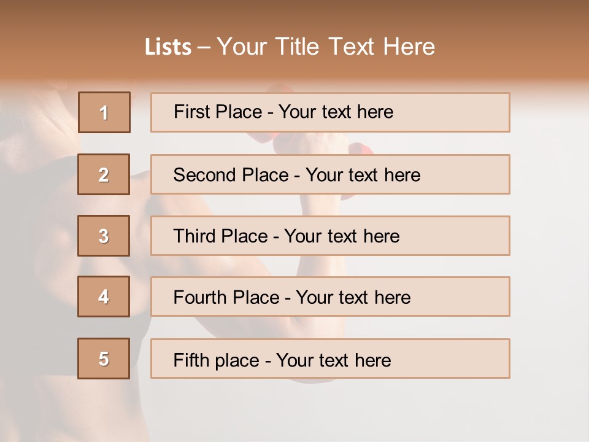Viewport: 589px width, 442px height.
Task: Select the number 2 square badge
Action: pyautogui.click(x=104, y=174)
